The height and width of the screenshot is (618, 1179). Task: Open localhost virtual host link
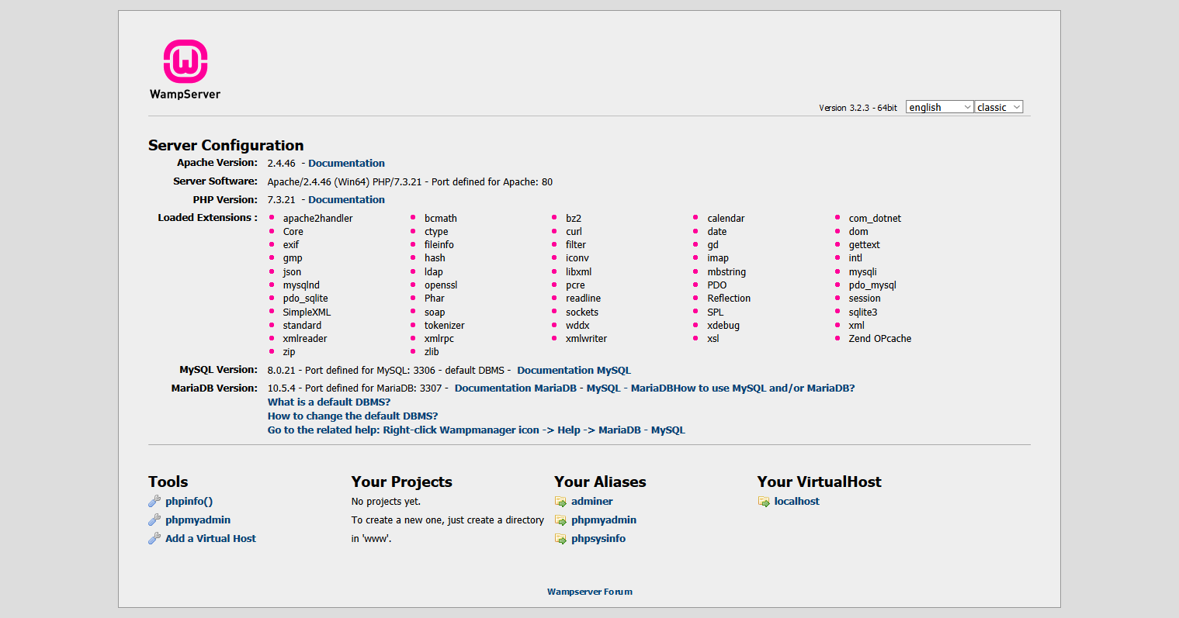797,502
